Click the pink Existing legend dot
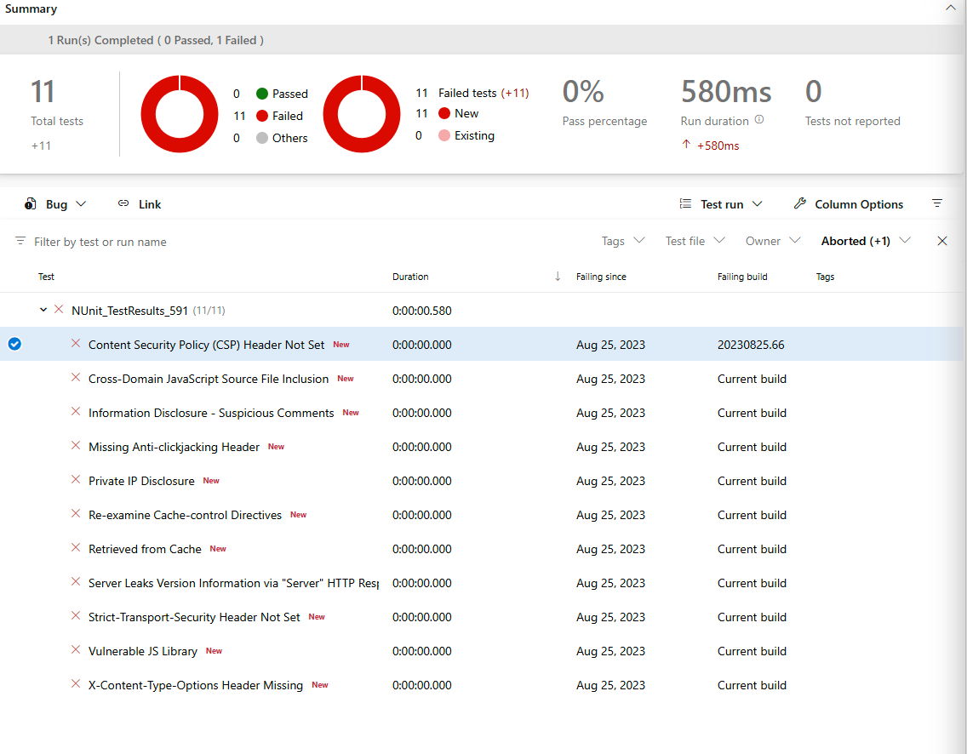Image resolution: width=967 pixels, height=754 pixels. click(x=444, y=135)
